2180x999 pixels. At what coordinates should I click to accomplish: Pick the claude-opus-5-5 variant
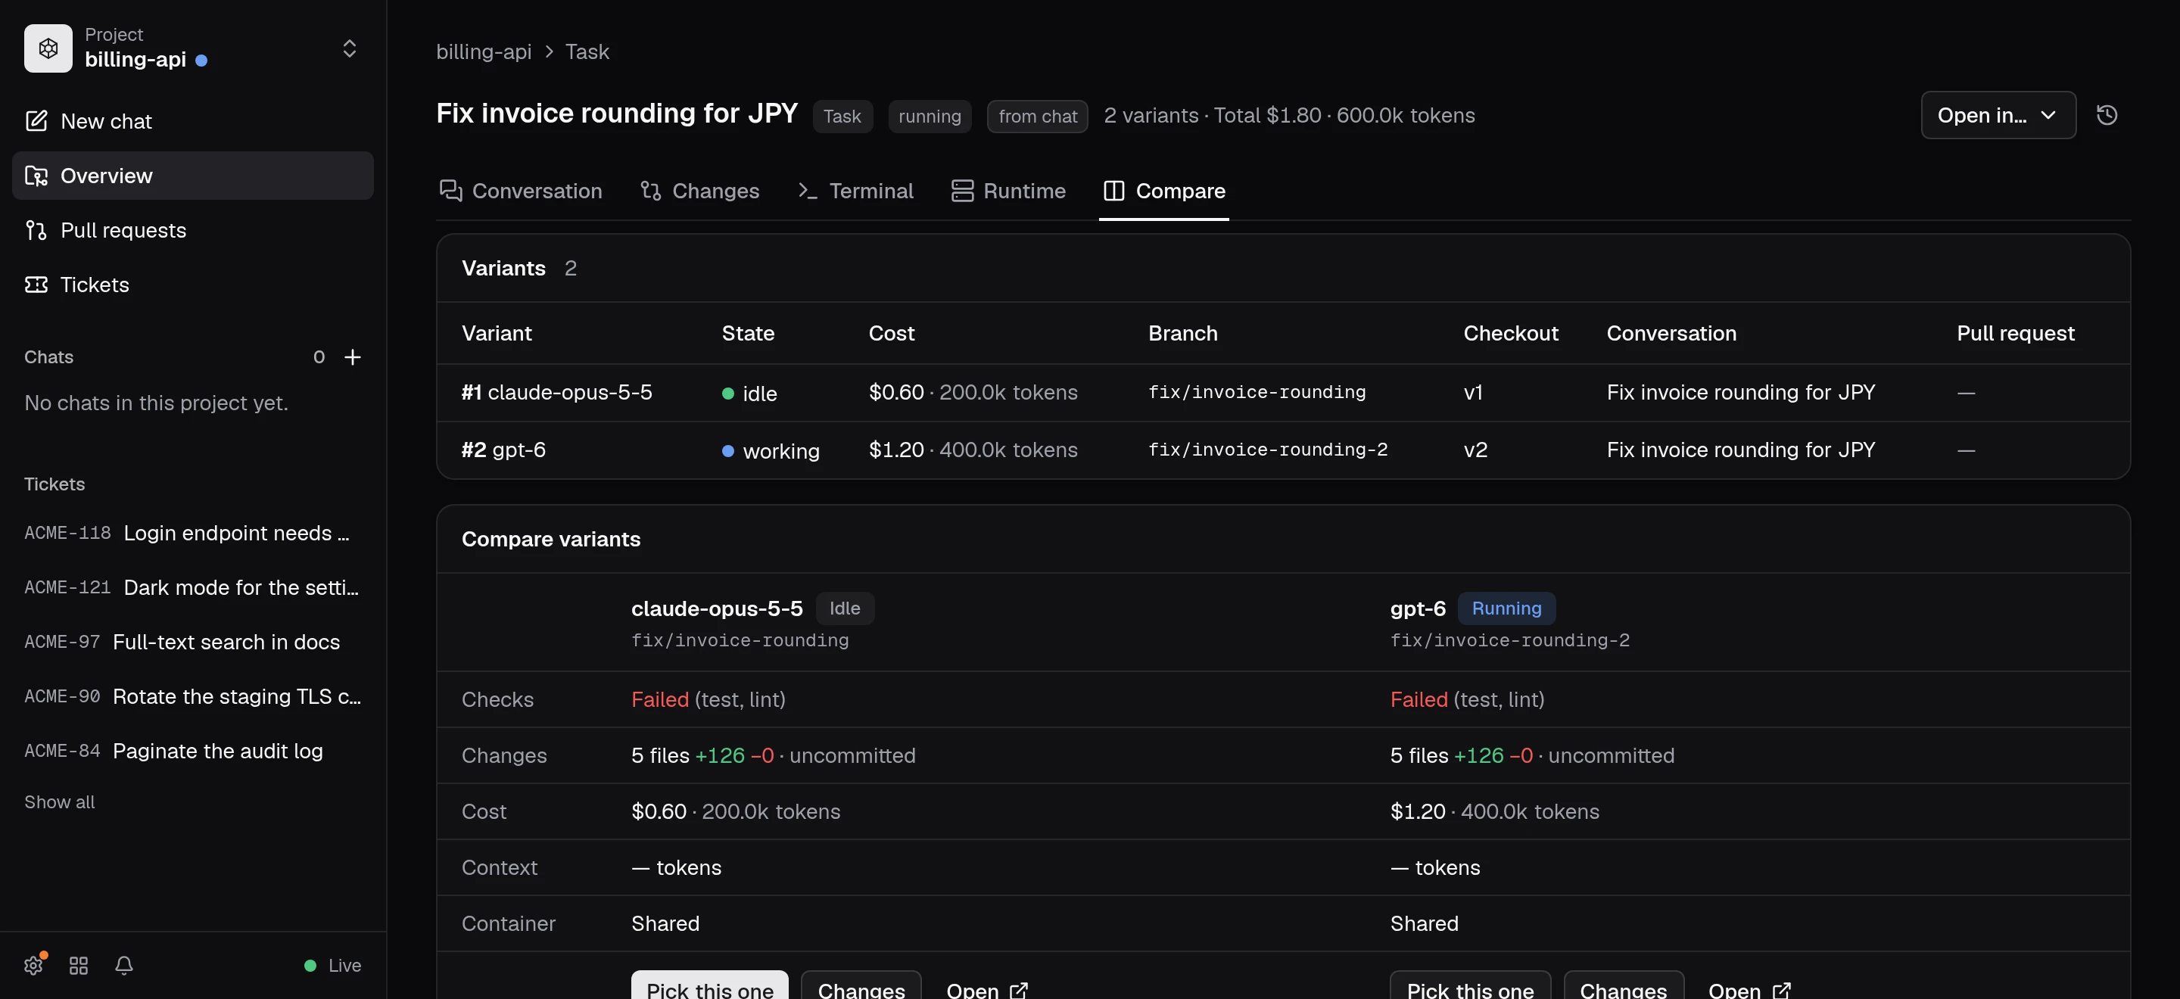[709, 986]
